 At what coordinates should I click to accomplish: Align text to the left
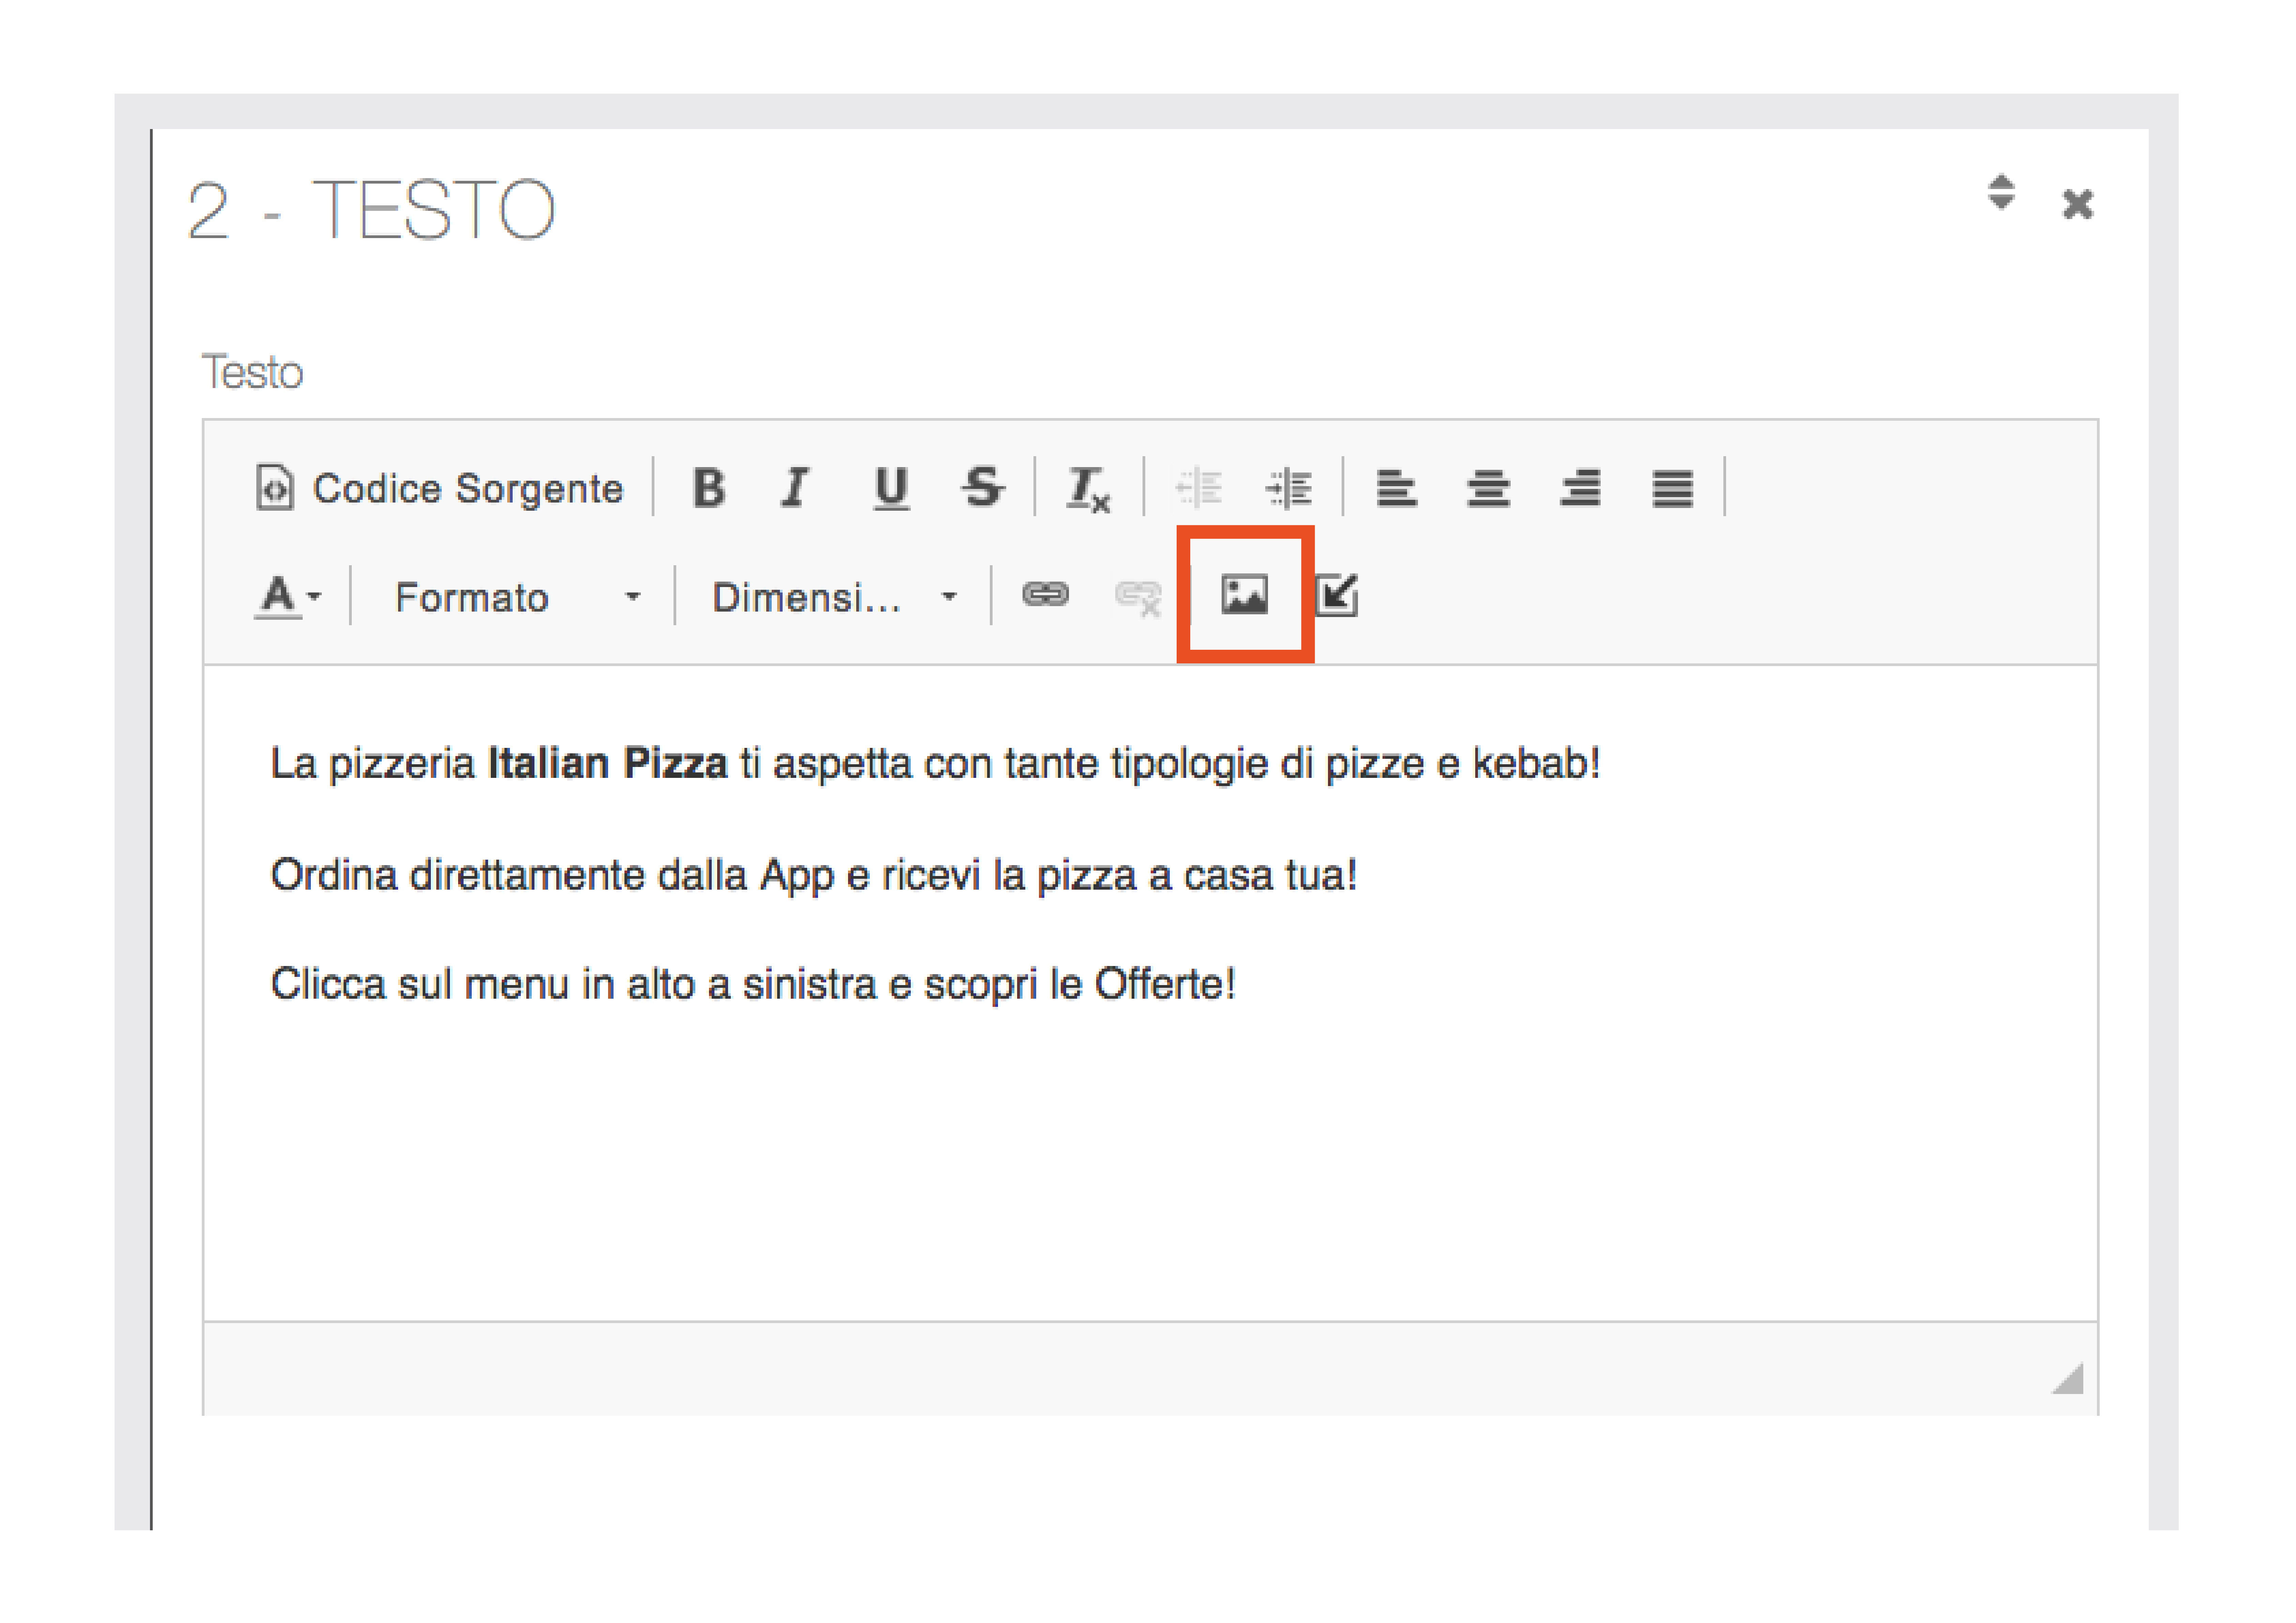coord(1396,489)
